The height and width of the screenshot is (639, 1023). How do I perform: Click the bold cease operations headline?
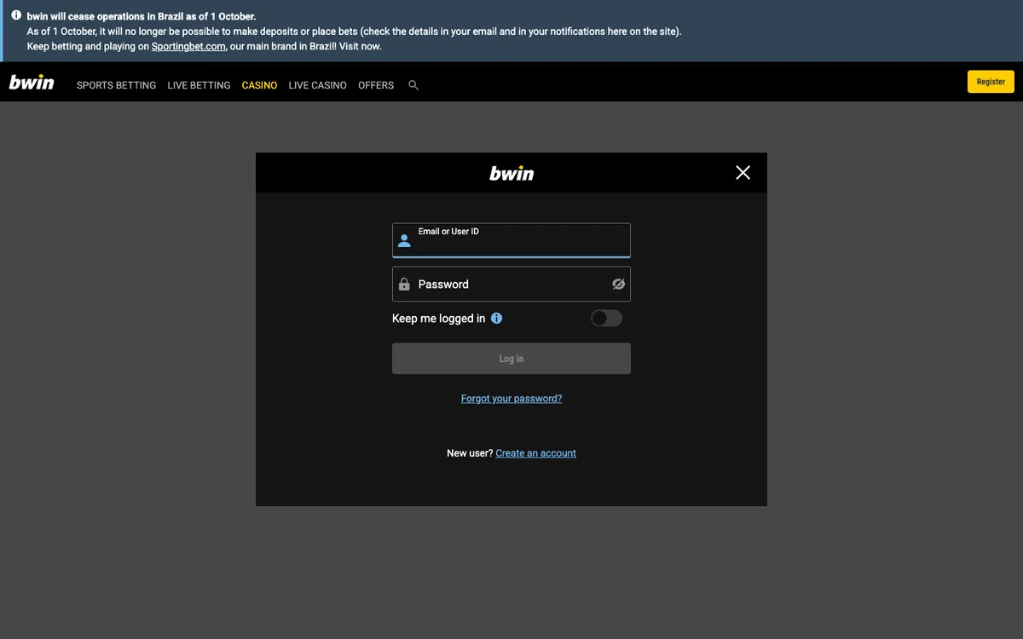pyautogui.click(x=142, y=16)
